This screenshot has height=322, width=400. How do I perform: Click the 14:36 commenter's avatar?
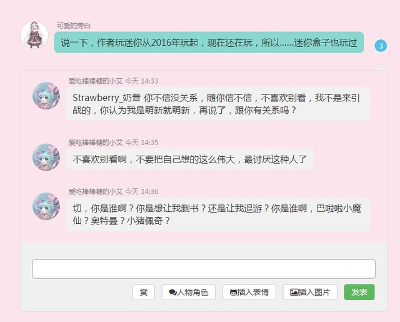(46, 206)
